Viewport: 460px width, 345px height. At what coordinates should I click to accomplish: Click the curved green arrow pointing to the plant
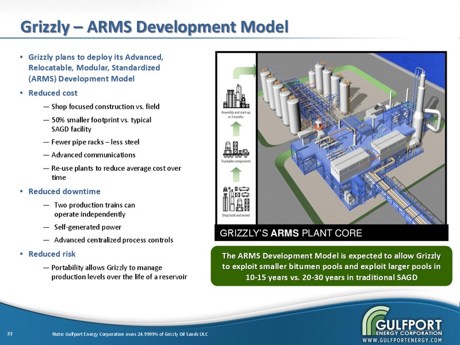(244, 71)
